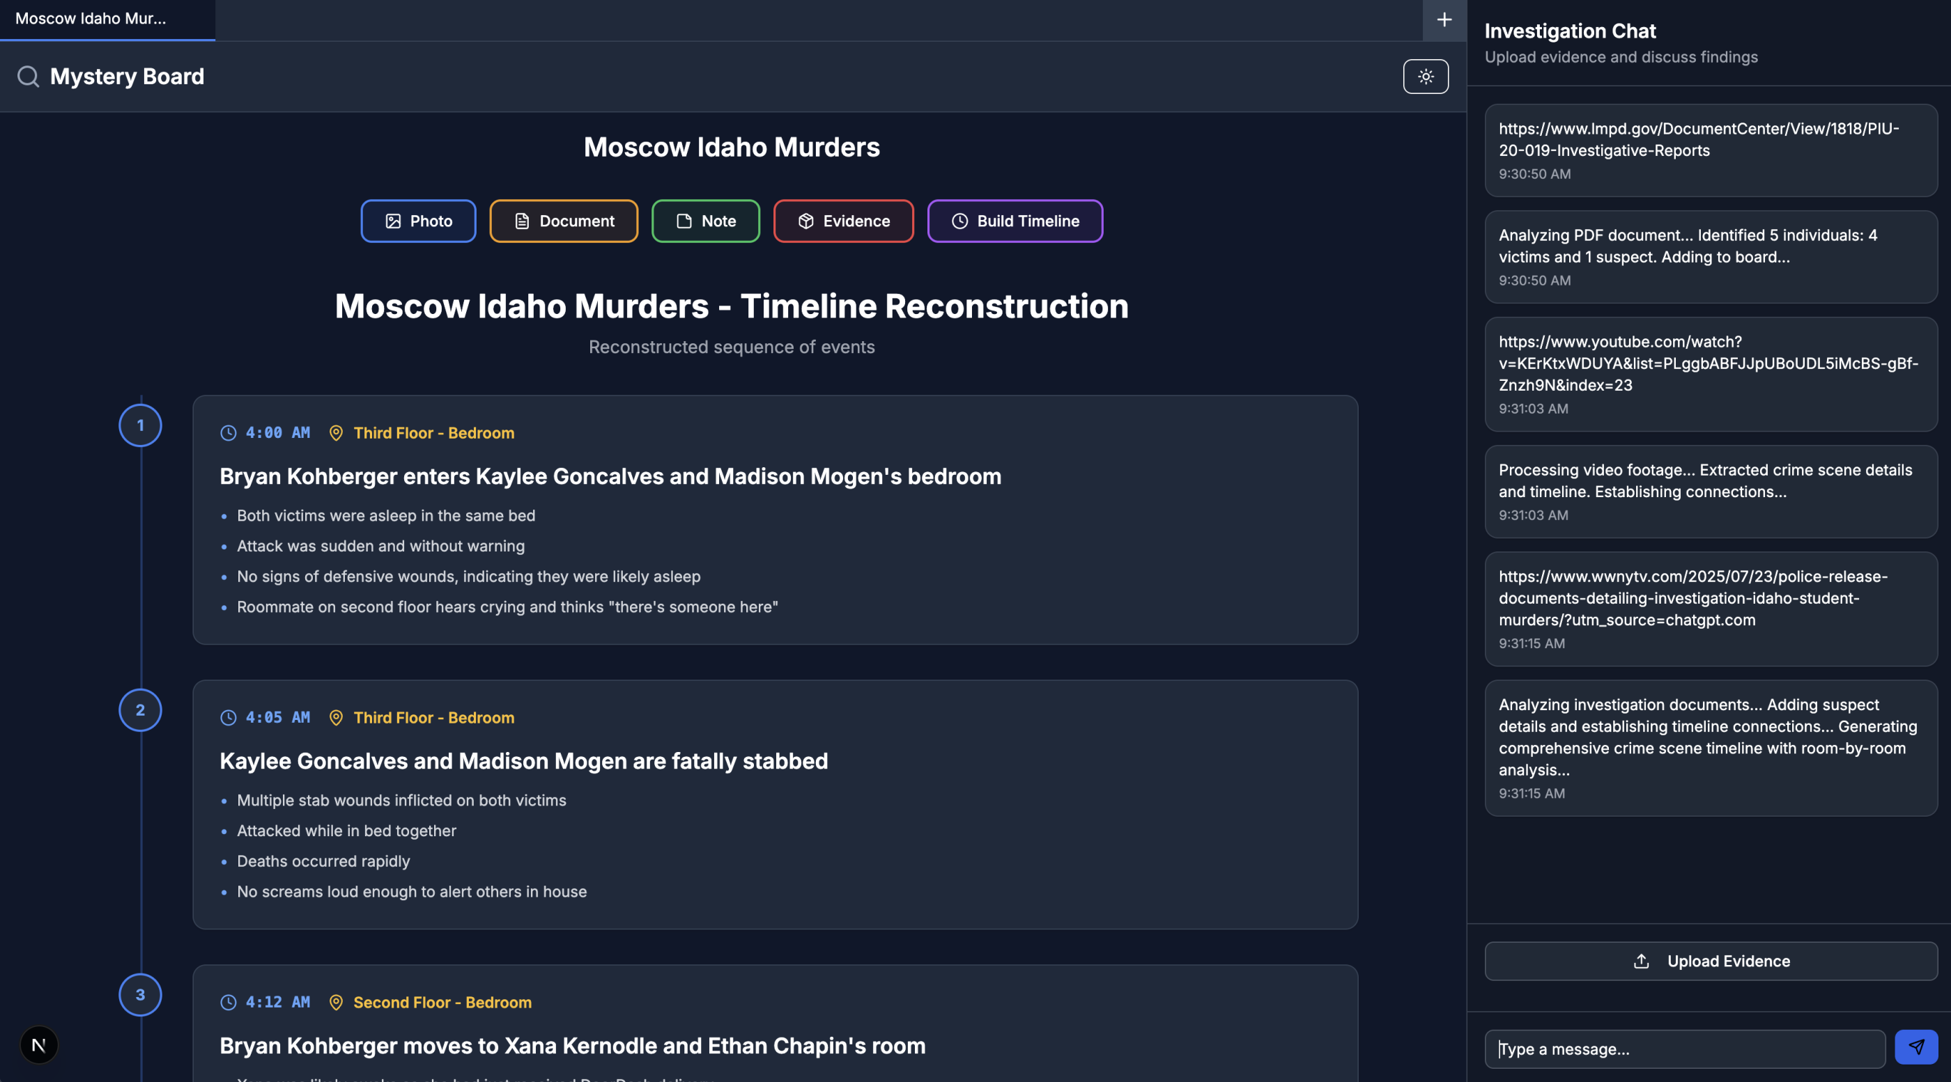Viewport: 1951px width, 1082px height.
Task: Click the Document button
Action: (564, 221)
